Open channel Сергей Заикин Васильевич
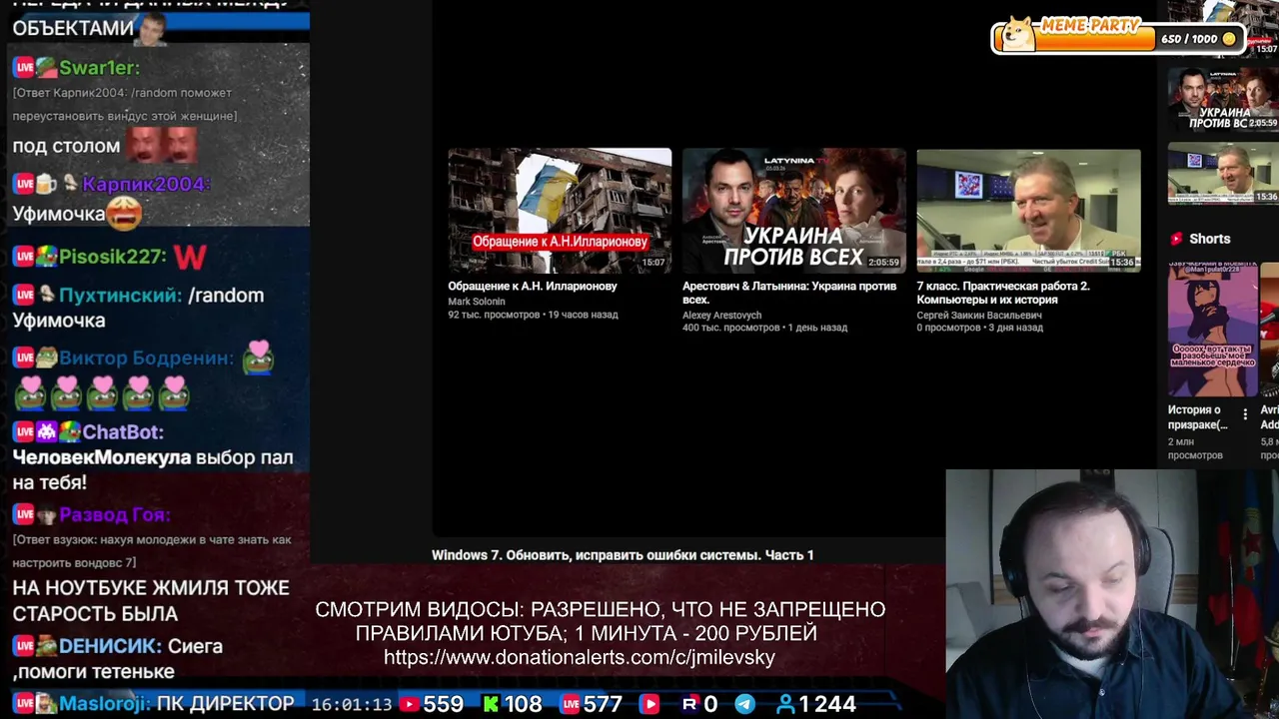This screenshot has width=1279, height=719. coord(979,316)
